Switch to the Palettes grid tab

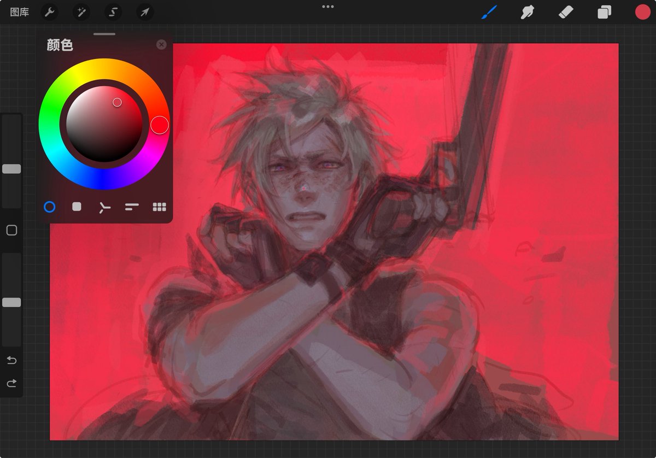point(159,207)
